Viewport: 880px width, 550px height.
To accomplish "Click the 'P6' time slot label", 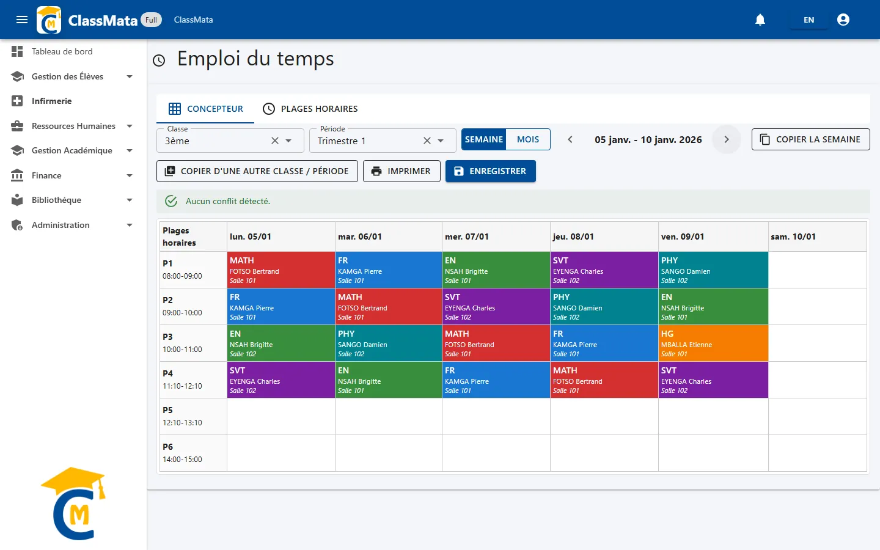I will [x=168, y=447].
